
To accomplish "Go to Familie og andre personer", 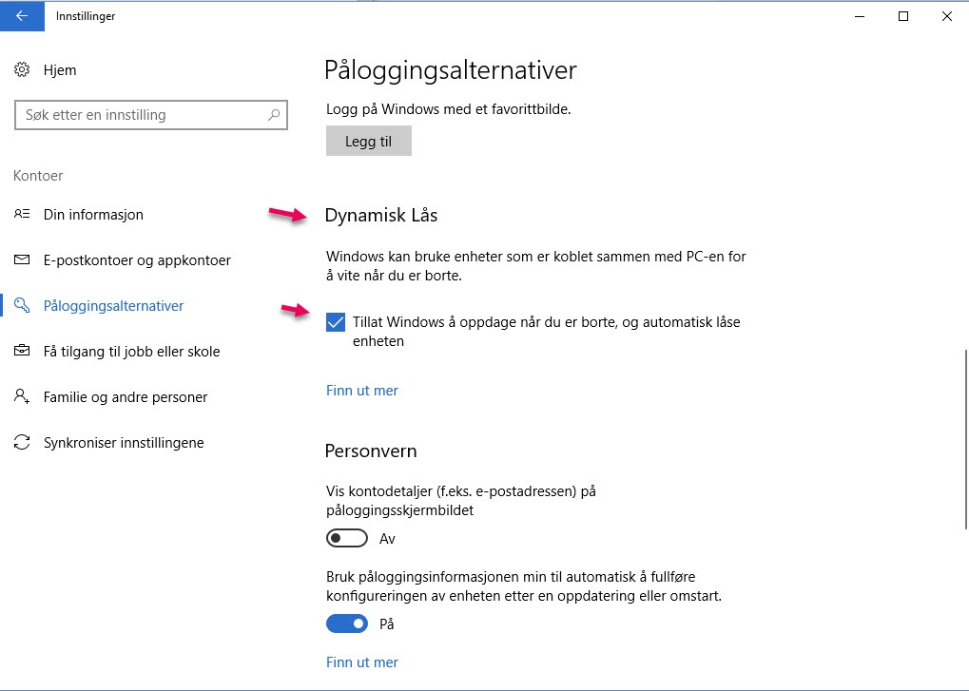I will pyautogui.click(x=126, y=397).
